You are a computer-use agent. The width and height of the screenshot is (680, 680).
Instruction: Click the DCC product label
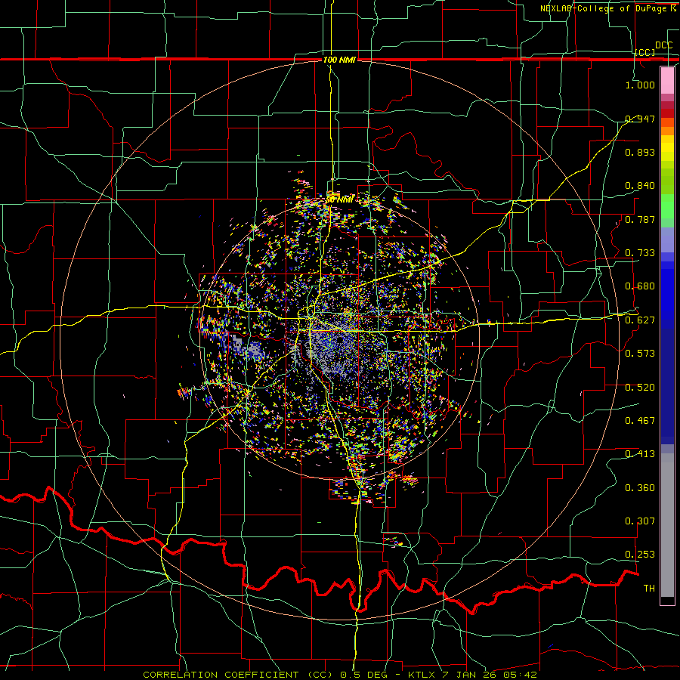[663, 45]
